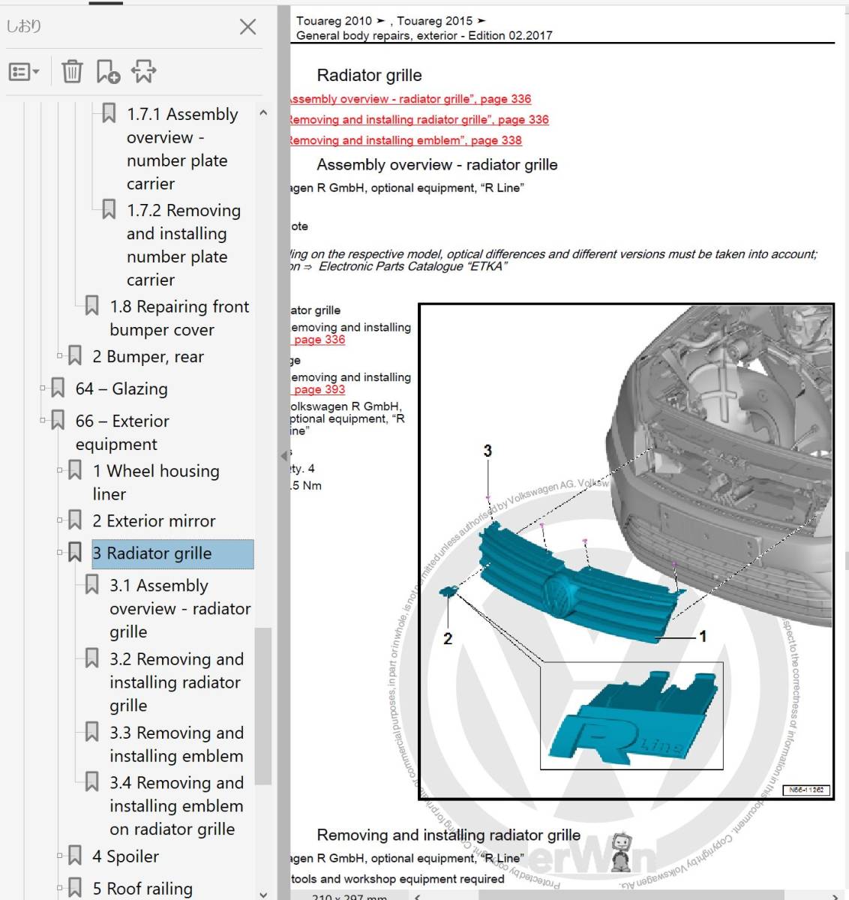Add a new bookmark with the plus icon
Screen dimensions: 849x900
(x=108, y=71)
